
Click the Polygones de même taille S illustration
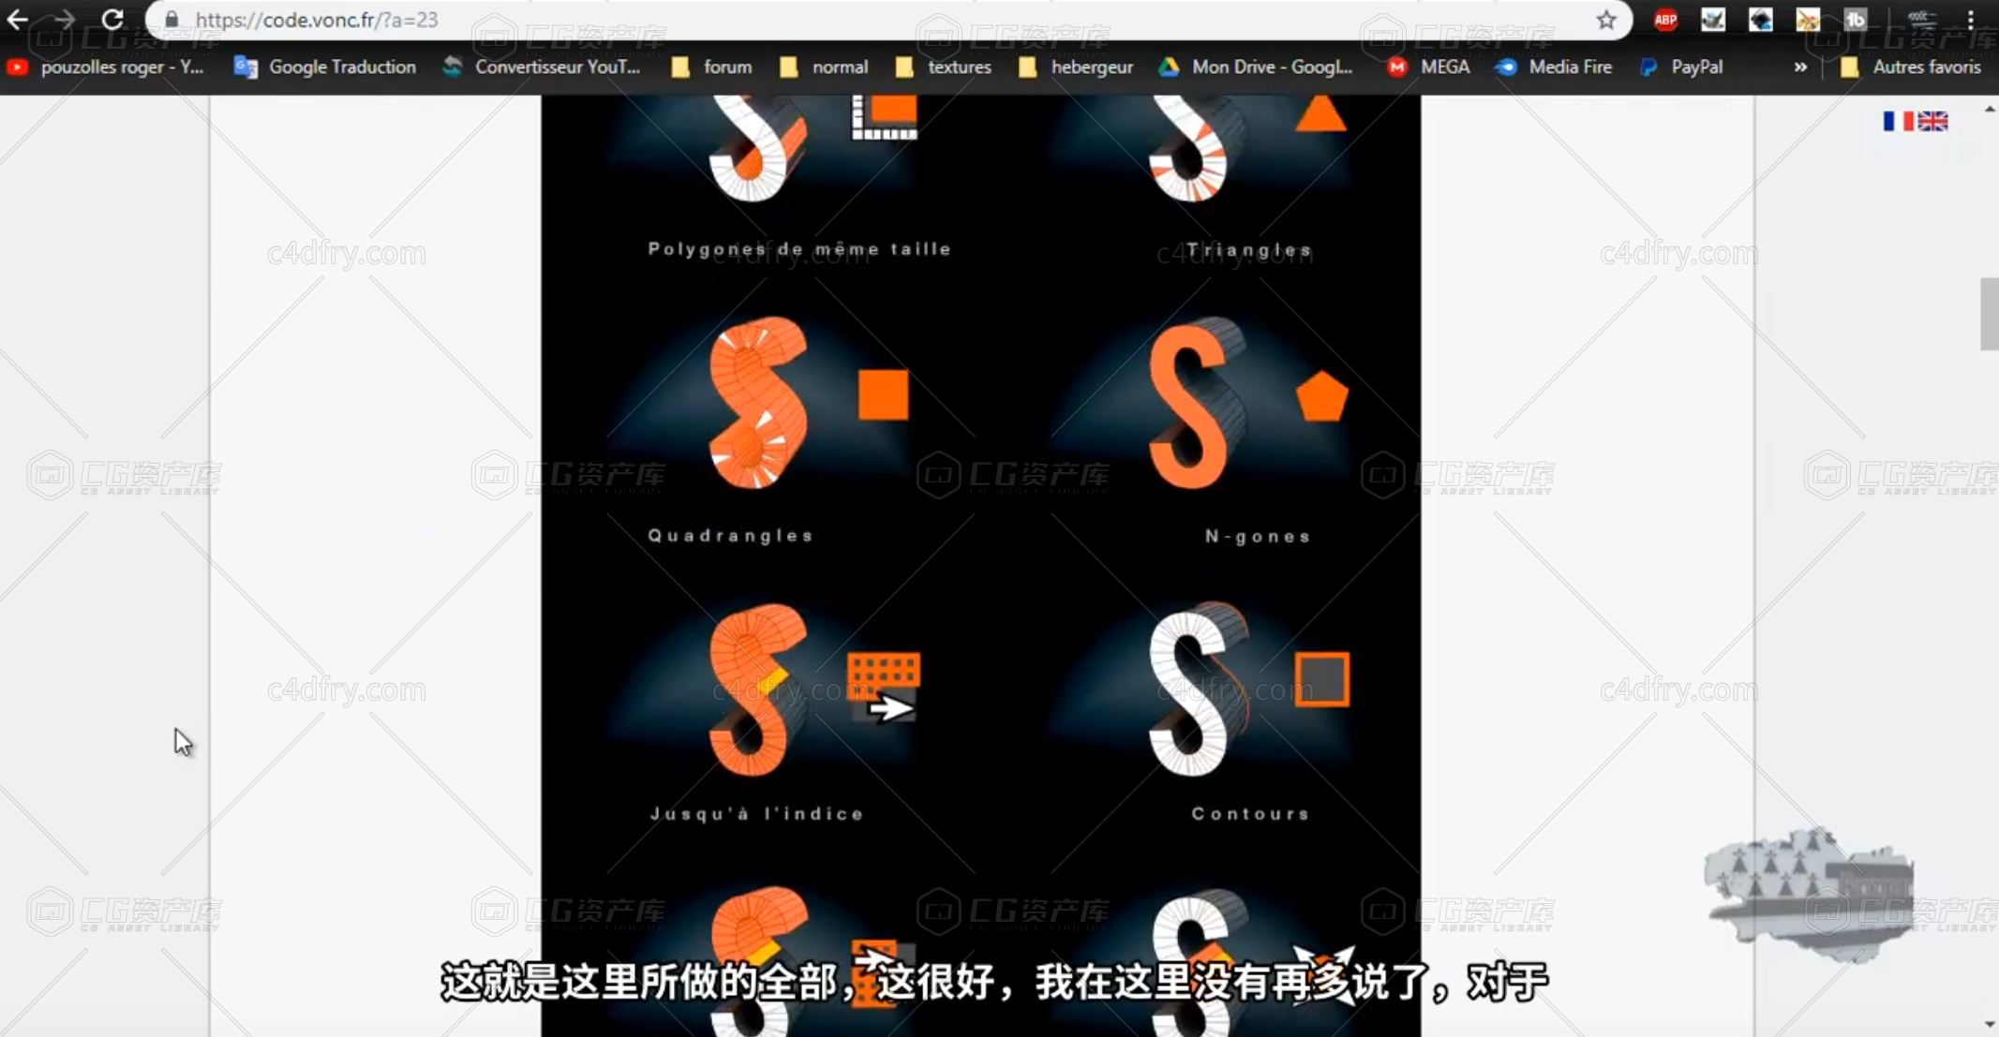point(755,148)
